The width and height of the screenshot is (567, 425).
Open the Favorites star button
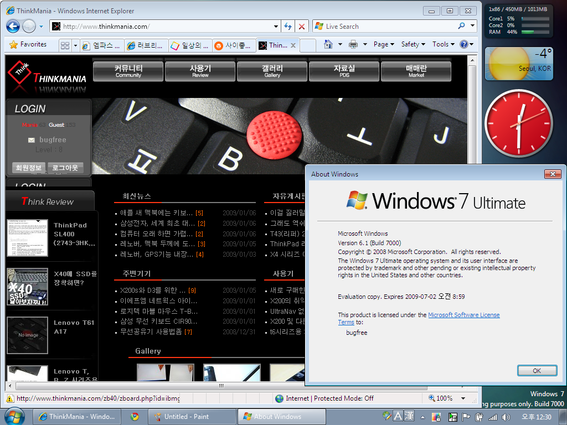pos(28,44)
